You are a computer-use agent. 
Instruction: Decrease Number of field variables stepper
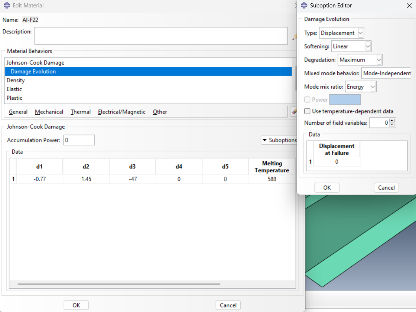pyautogui.click(x=392, y=125)
